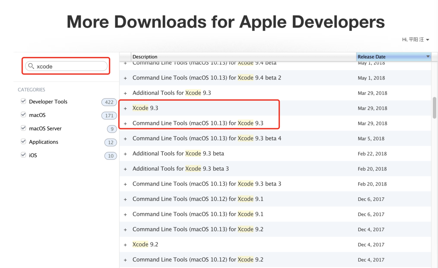
Task: Uncheck the macOS category checkbox
Action: tap(23, 114)
